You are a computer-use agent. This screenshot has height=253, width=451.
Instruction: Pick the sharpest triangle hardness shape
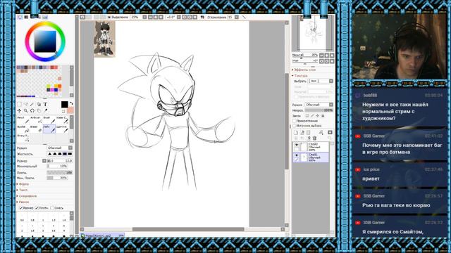pos(49,154)
